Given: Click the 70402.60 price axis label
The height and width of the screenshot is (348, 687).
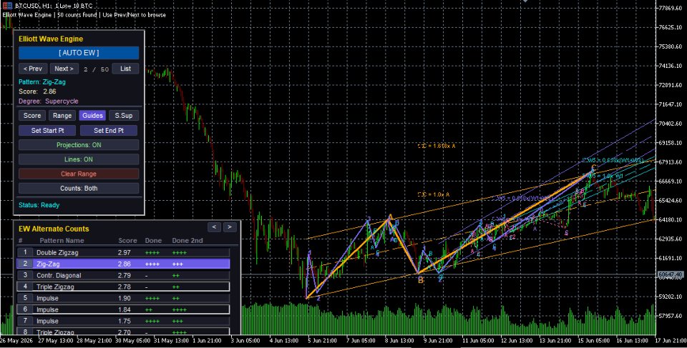Looking at the screenshot, I should (x=671, y=124).
